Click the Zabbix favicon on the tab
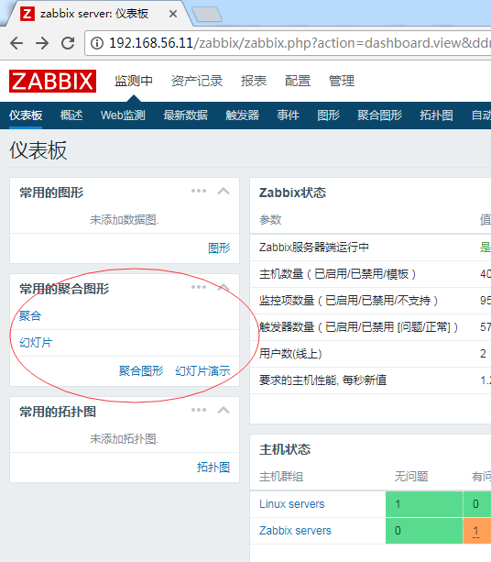The height and width of the screenshot is (562, 491). pyautogui.click(x=27, y=14)
